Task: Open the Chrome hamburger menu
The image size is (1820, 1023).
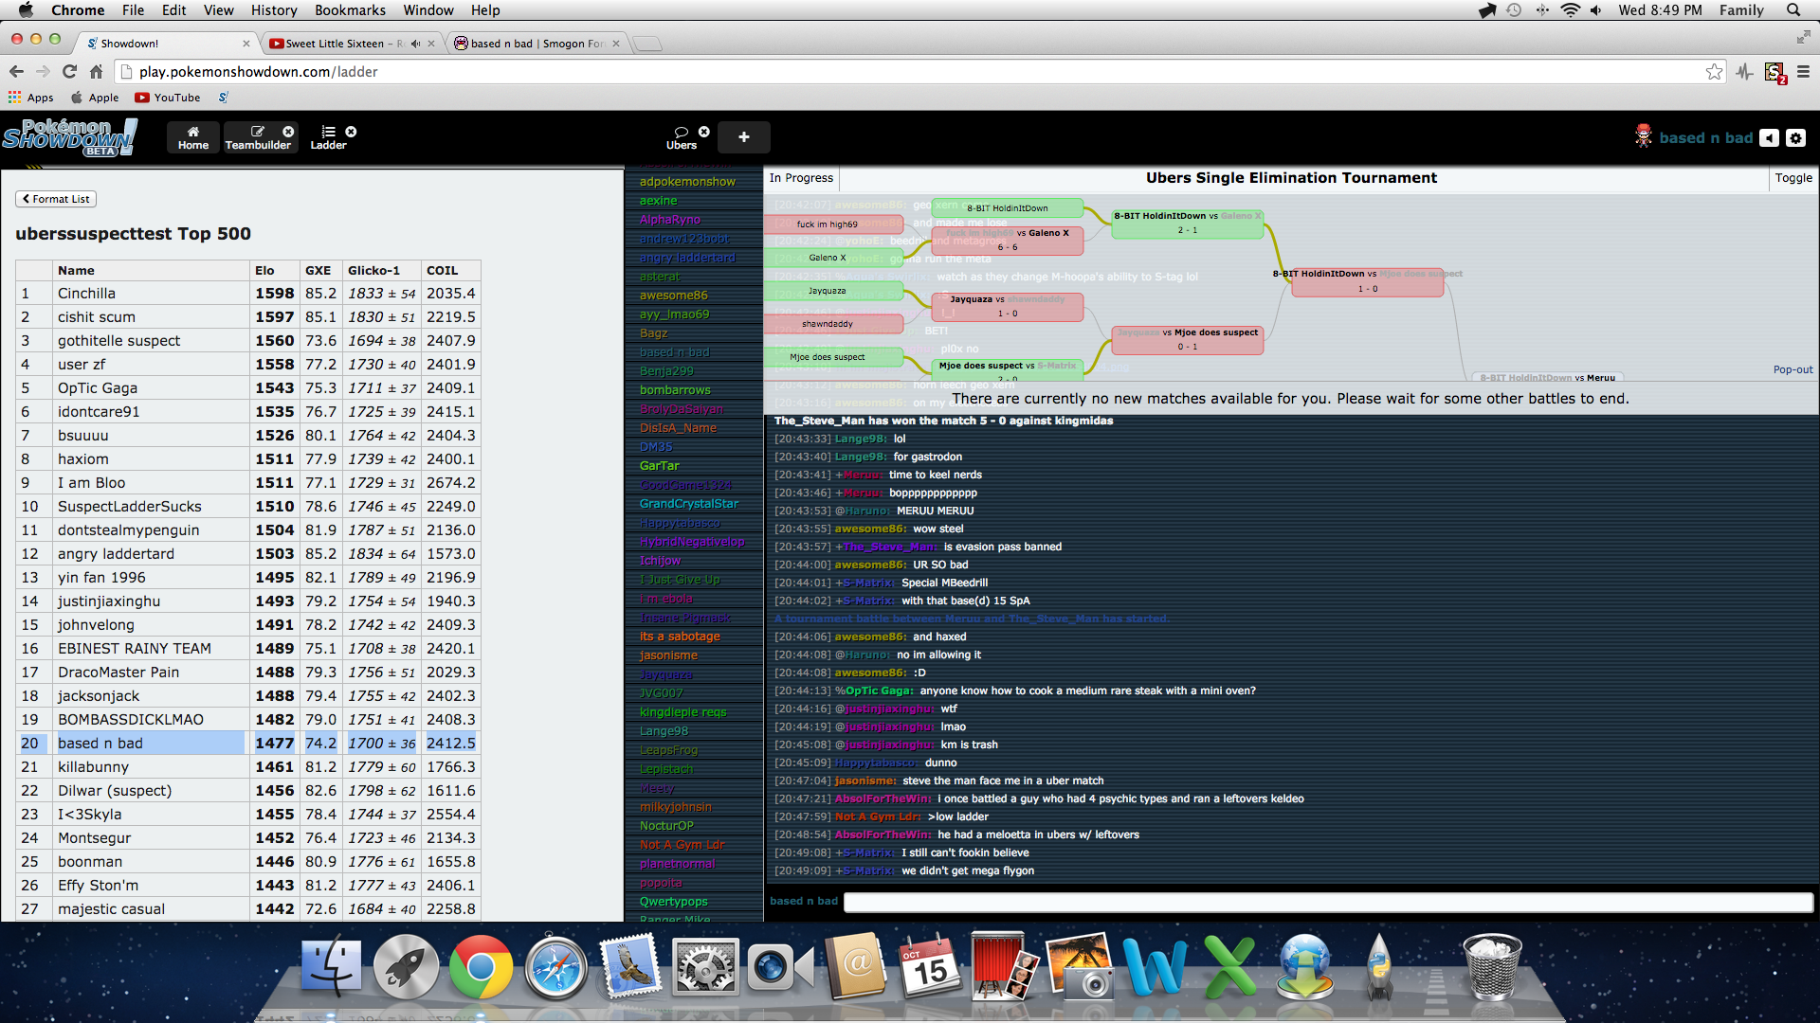Action: point(1803,72)
